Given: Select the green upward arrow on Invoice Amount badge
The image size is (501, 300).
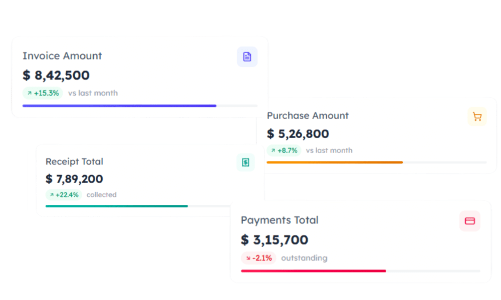Looking at the screenshot, I should (29, 93).
